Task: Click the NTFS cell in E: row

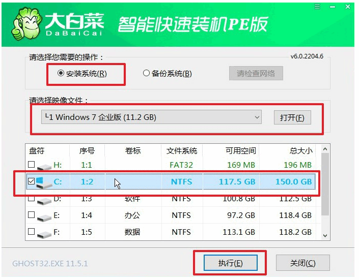Action: [181, 215]
